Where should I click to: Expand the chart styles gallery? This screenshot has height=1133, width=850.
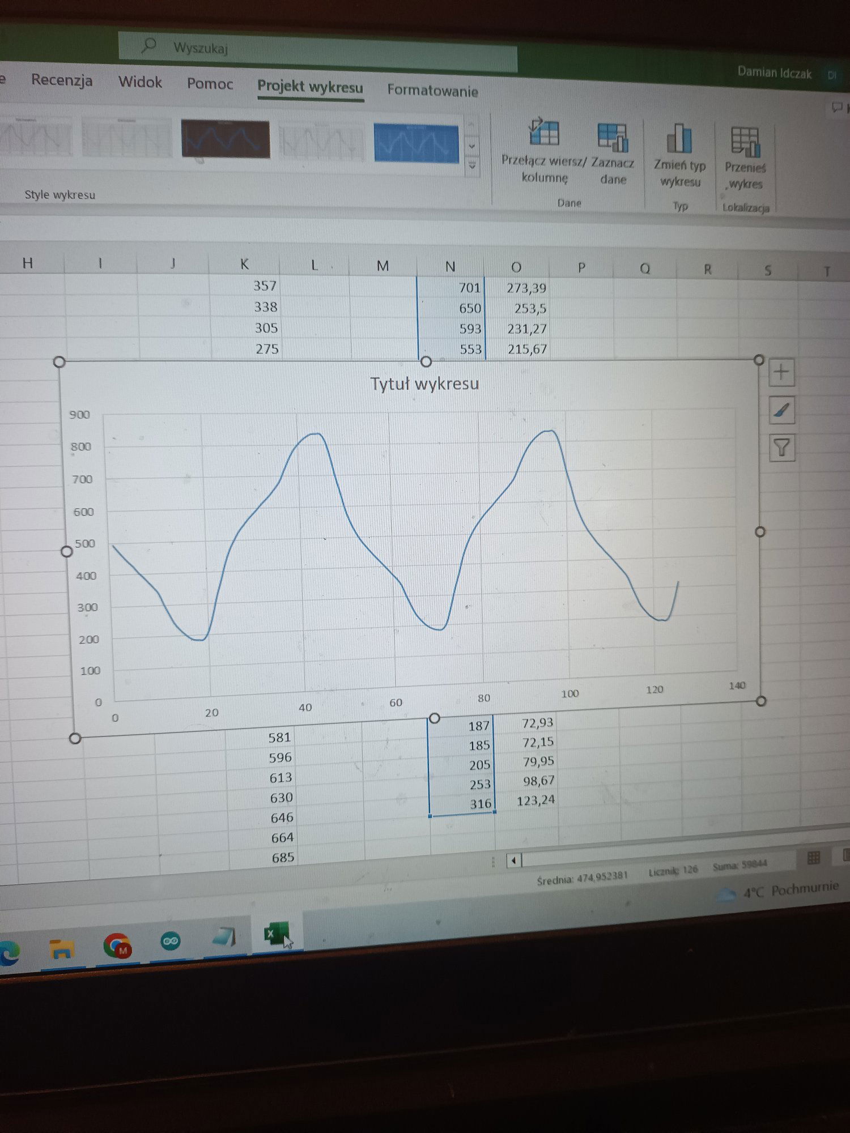coord(472,167)
